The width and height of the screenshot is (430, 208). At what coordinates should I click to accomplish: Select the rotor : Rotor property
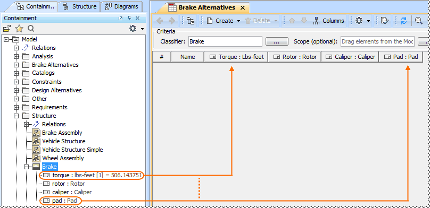[x=68, y=184]
